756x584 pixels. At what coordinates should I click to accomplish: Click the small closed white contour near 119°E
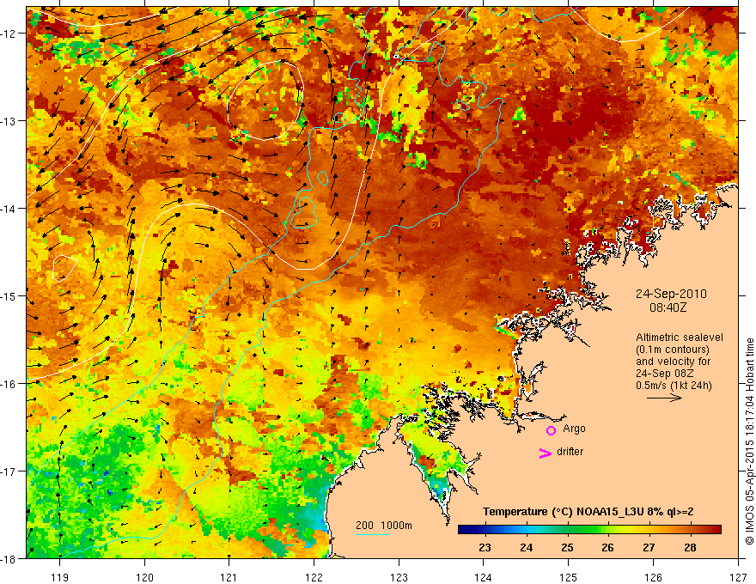pyautogui.click(x=64, y=269)
